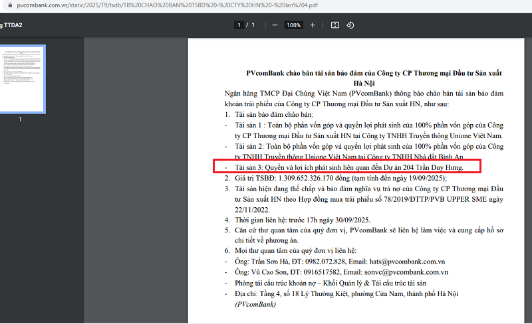Click the phone number 0982.072.828
Viewport: 532px width, 324px height.
(325, 262)
